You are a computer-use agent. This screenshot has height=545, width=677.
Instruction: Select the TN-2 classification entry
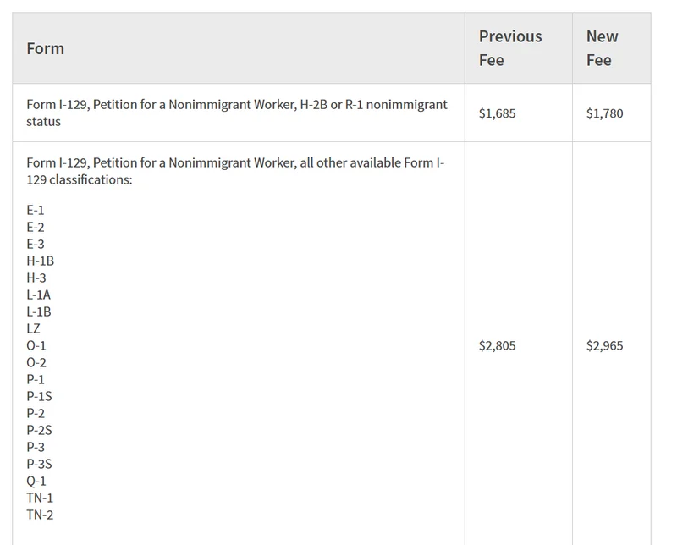tap(40, 515)
